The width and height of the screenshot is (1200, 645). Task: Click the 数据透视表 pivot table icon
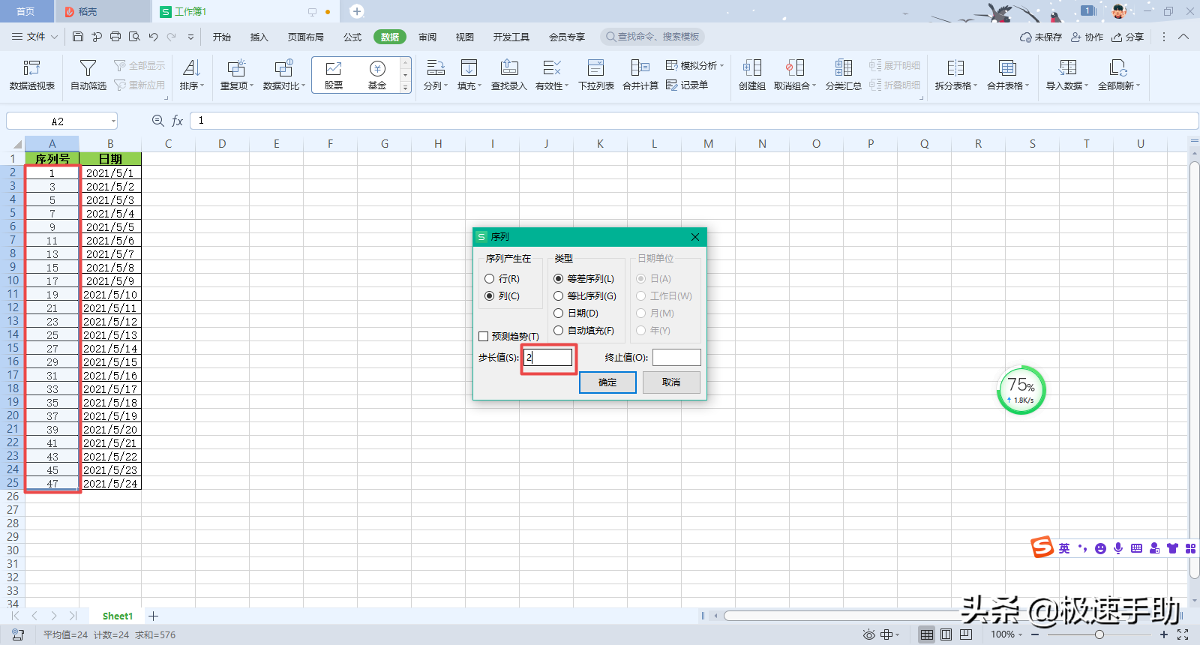click(31, 68)
